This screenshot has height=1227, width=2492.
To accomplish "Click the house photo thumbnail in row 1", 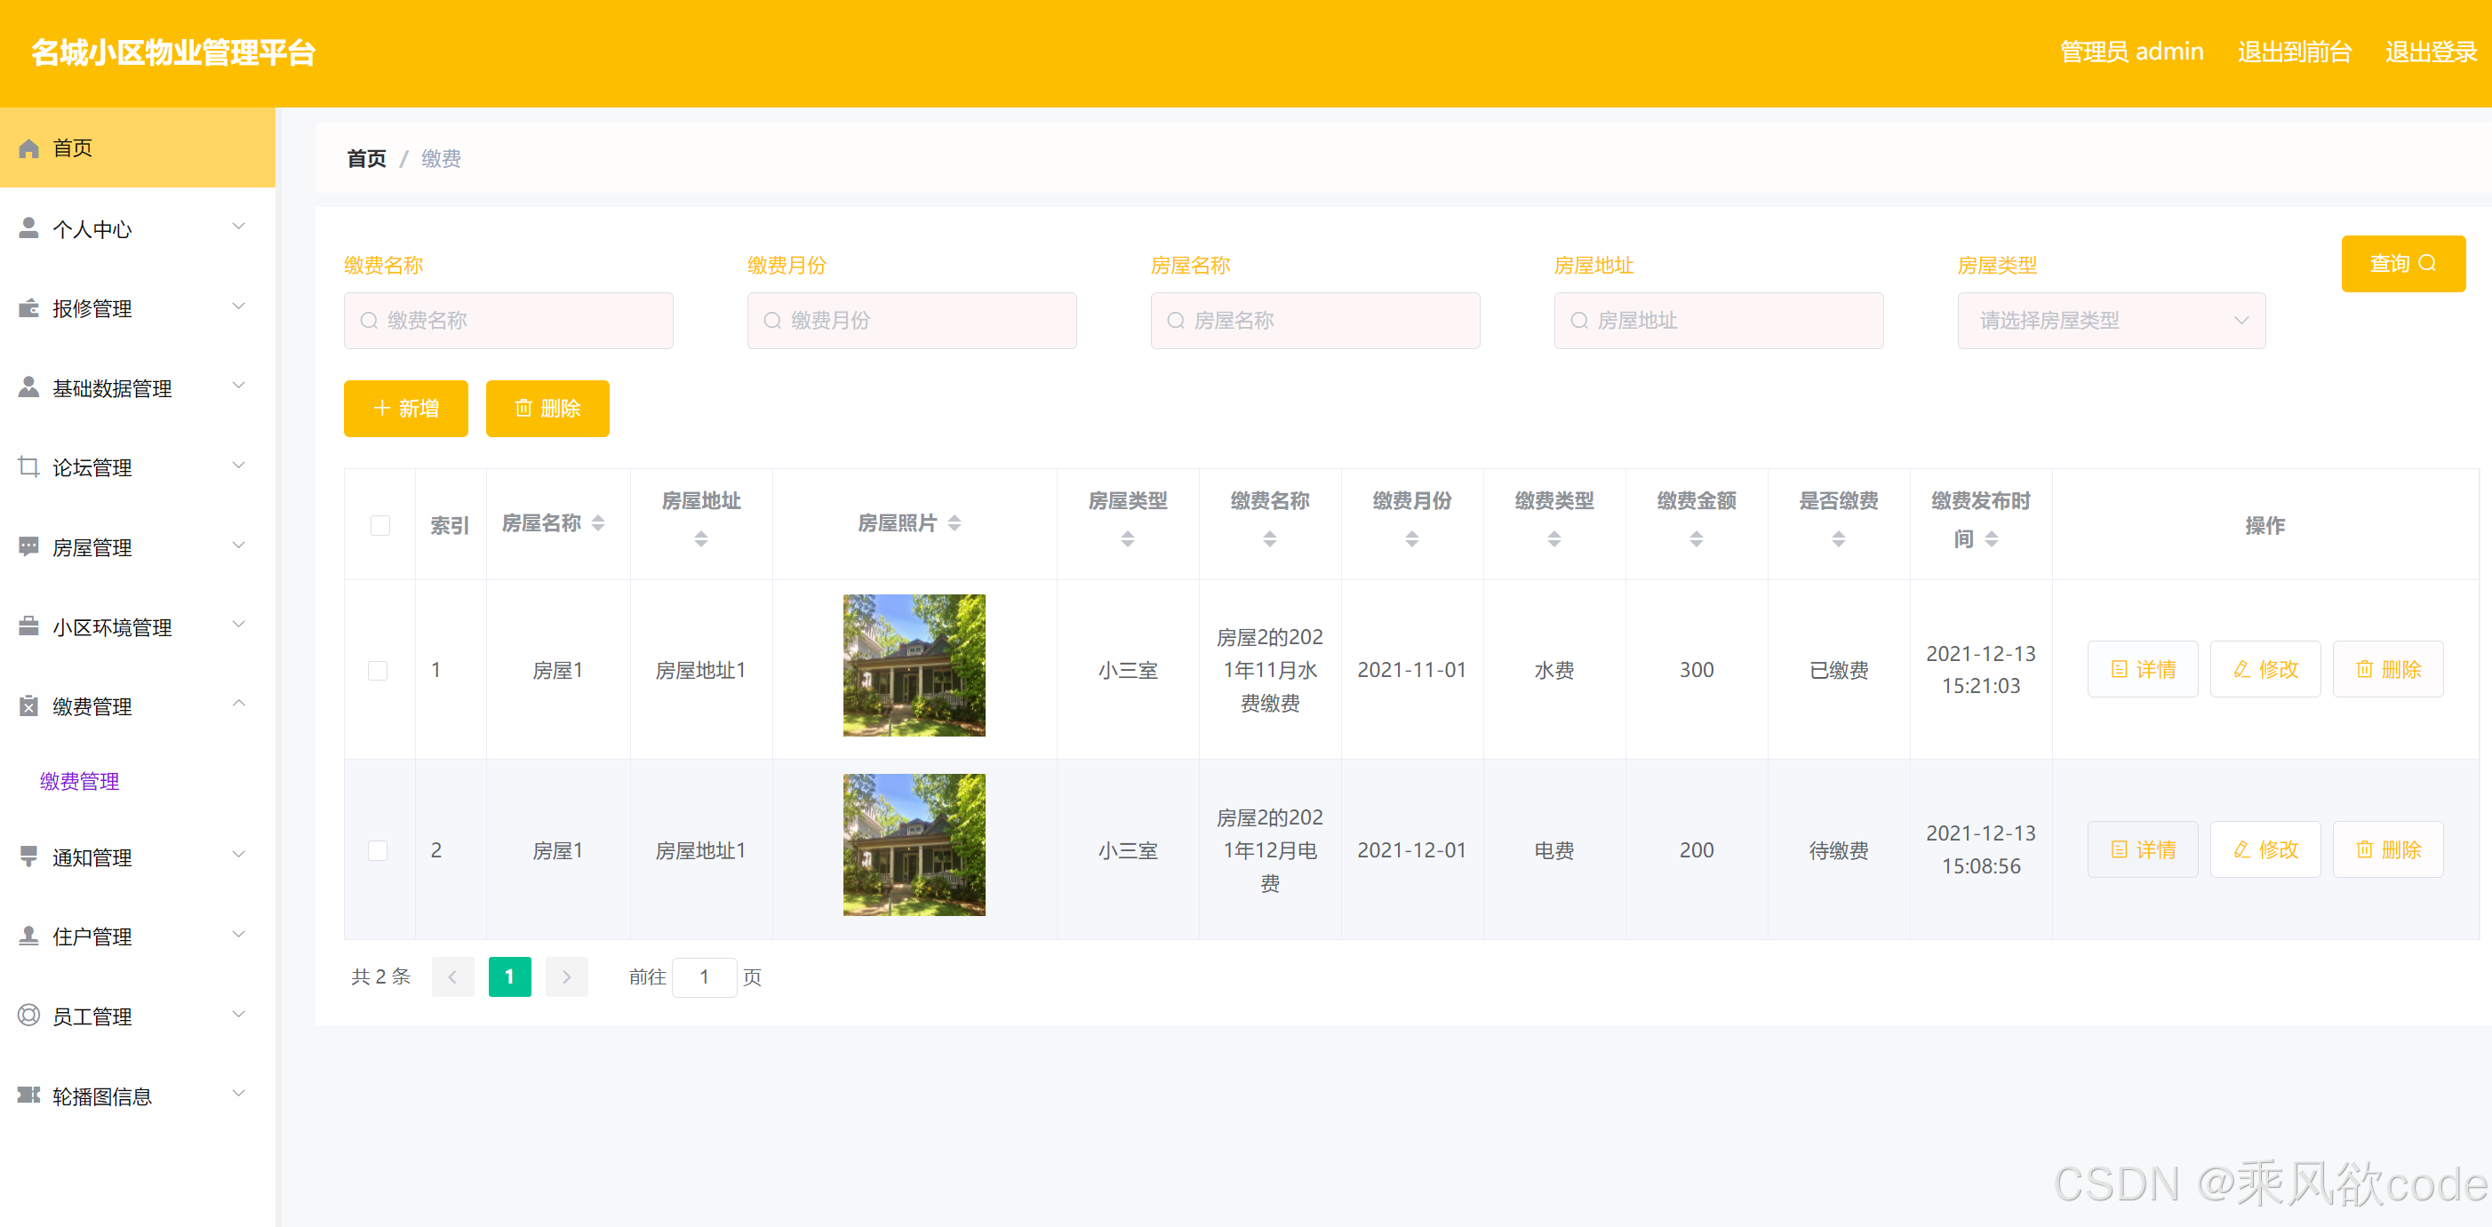I will pyautogui.click(x=914, y=665).
